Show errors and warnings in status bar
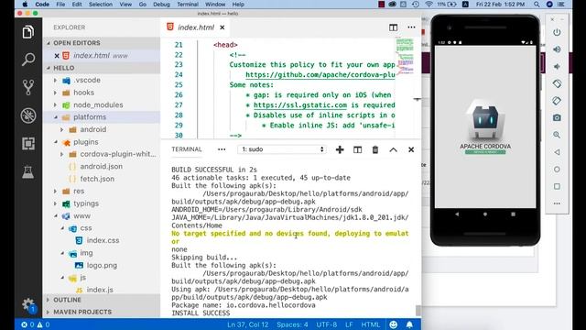Viewport: 586px width, 330px height. [x=35, y=324]
